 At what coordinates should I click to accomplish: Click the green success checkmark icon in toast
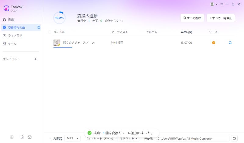click(x=89, y=133)
